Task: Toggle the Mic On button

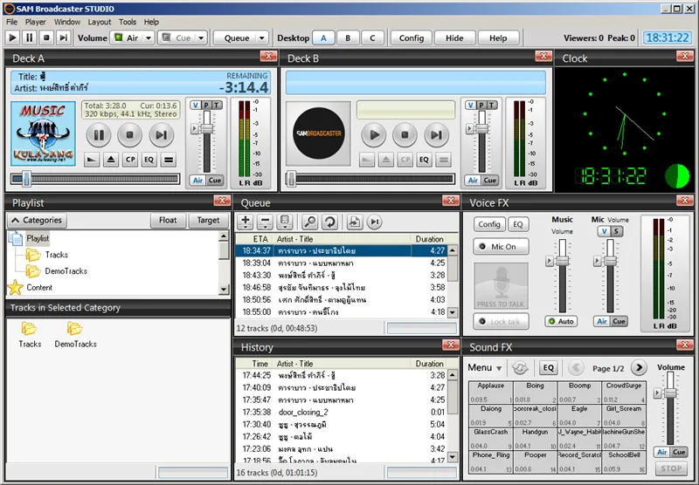Action: pyautogui.click(x=501, y=247)
